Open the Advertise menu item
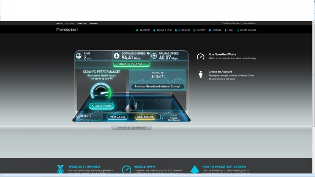 (145, 30)
